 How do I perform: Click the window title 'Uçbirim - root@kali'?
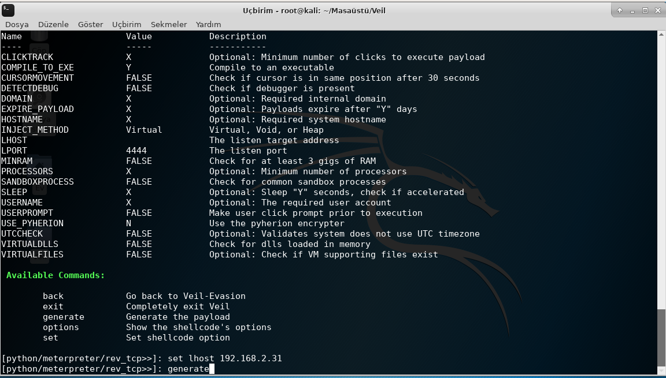314,10
